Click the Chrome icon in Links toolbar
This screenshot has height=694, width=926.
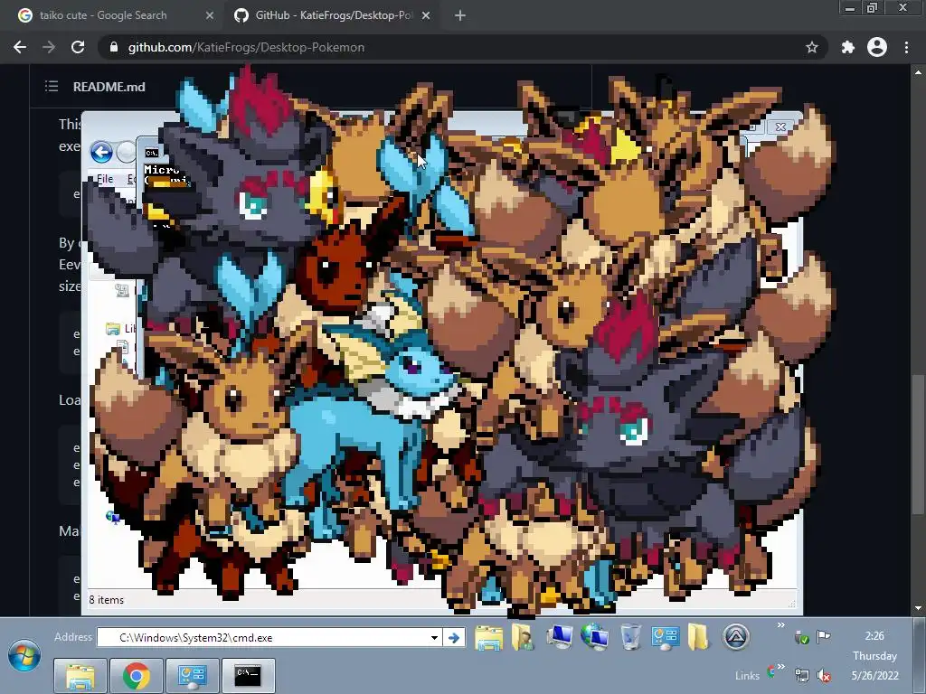coord(770,671)
